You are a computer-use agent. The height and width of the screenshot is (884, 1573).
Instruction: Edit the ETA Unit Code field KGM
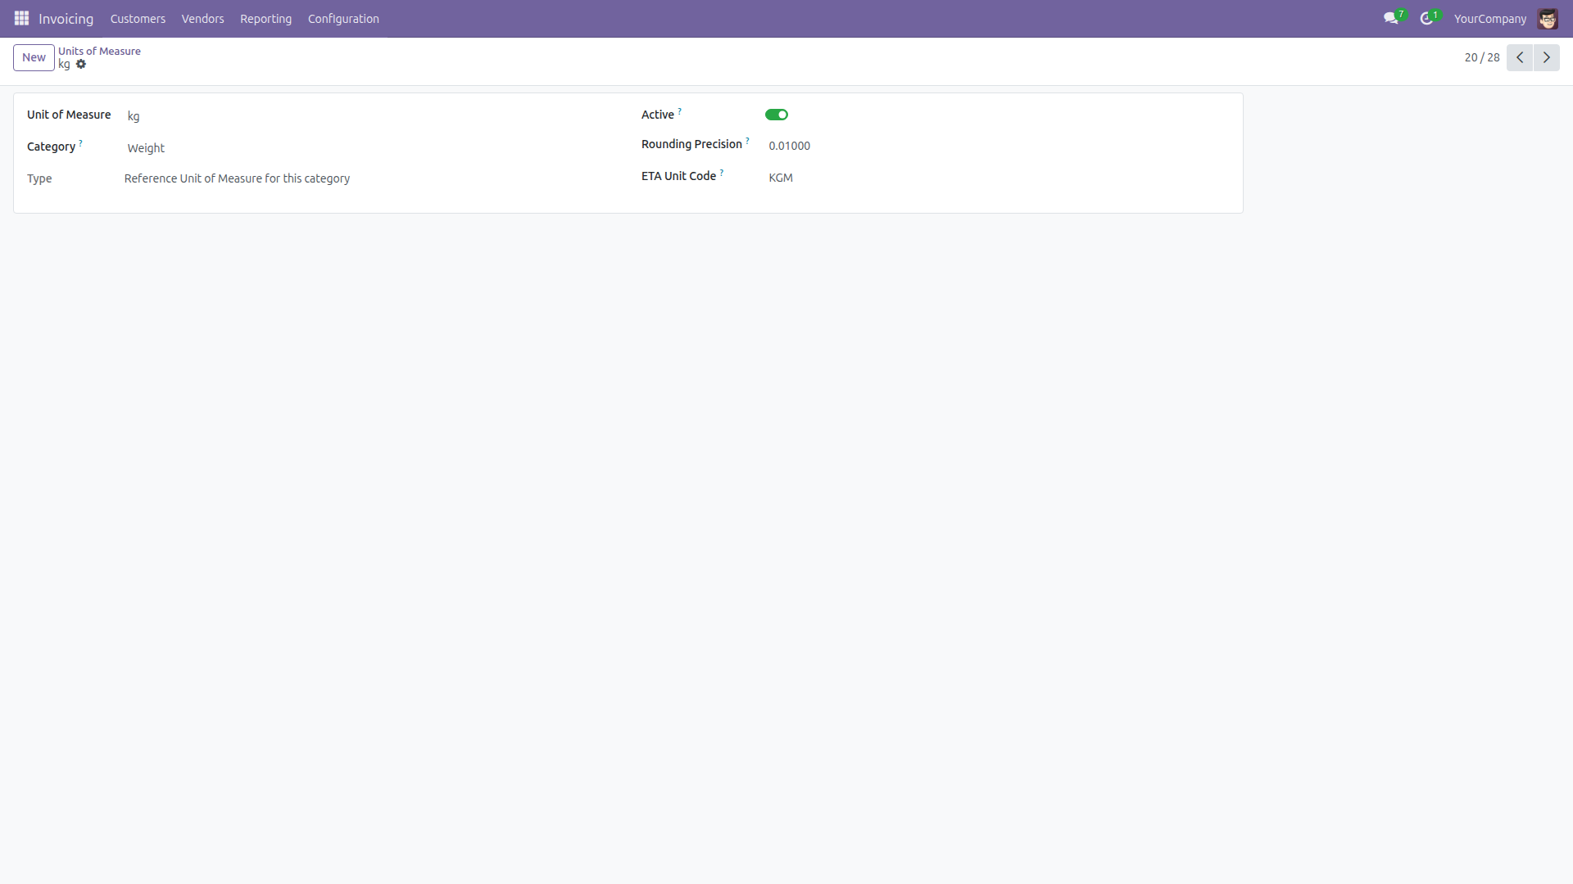coord(998,178)
